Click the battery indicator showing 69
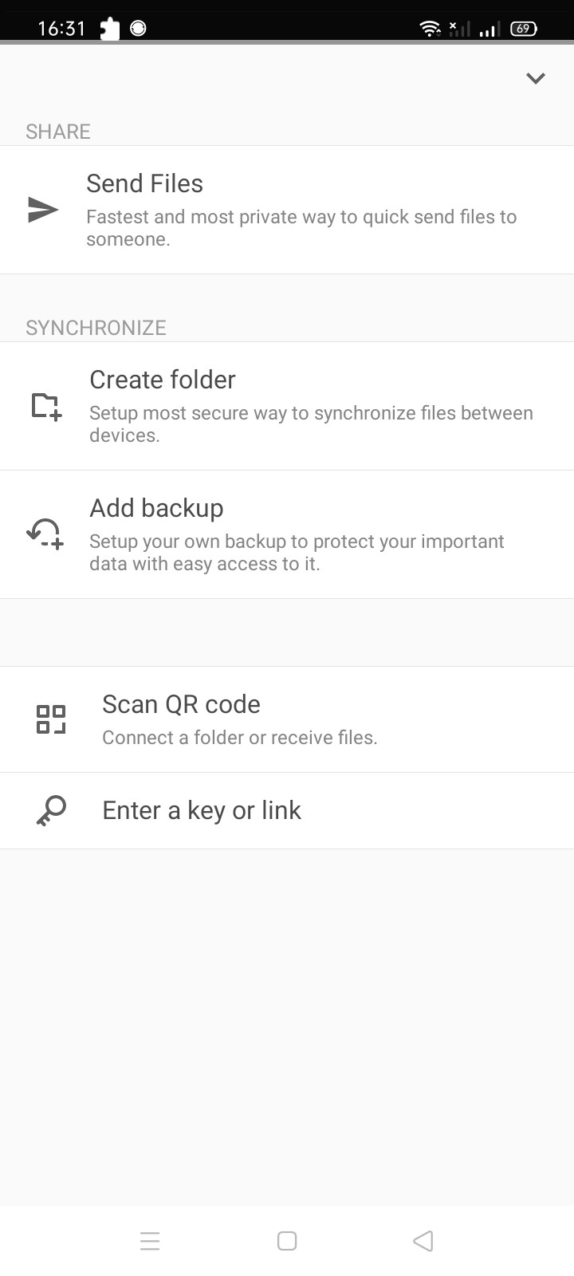This screenshot has height=1276, width=574. (x=523, y=28)
